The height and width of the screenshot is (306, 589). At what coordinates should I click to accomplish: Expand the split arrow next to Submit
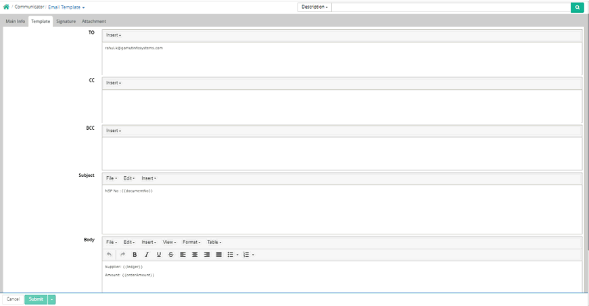(x=52, y=299)
